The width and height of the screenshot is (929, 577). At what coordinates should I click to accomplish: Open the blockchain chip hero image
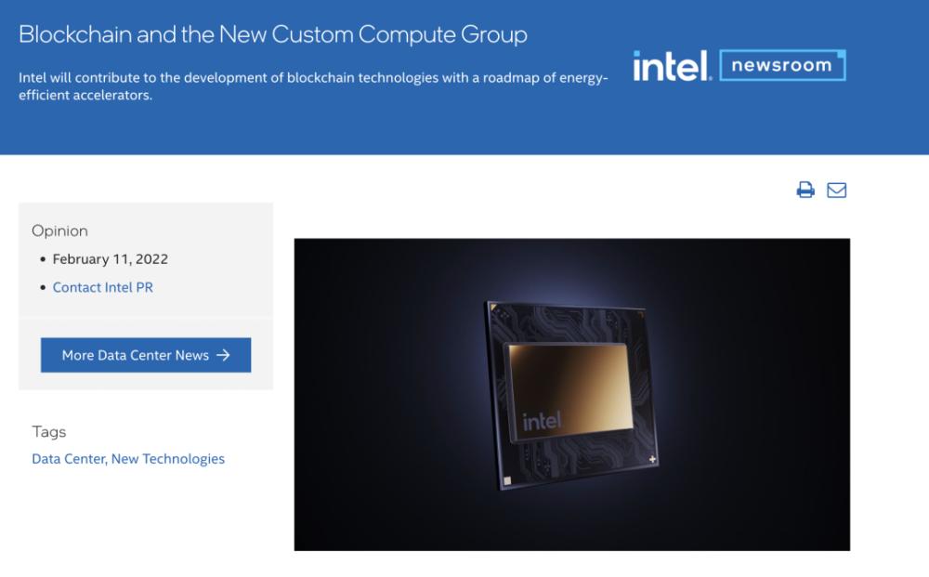[572, 395]
